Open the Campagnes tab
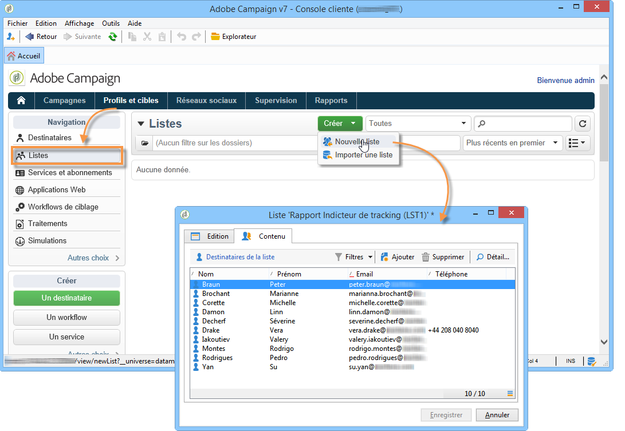Image resolution: width=625 pixels, height=431 pixels. [x=65, y=100]
